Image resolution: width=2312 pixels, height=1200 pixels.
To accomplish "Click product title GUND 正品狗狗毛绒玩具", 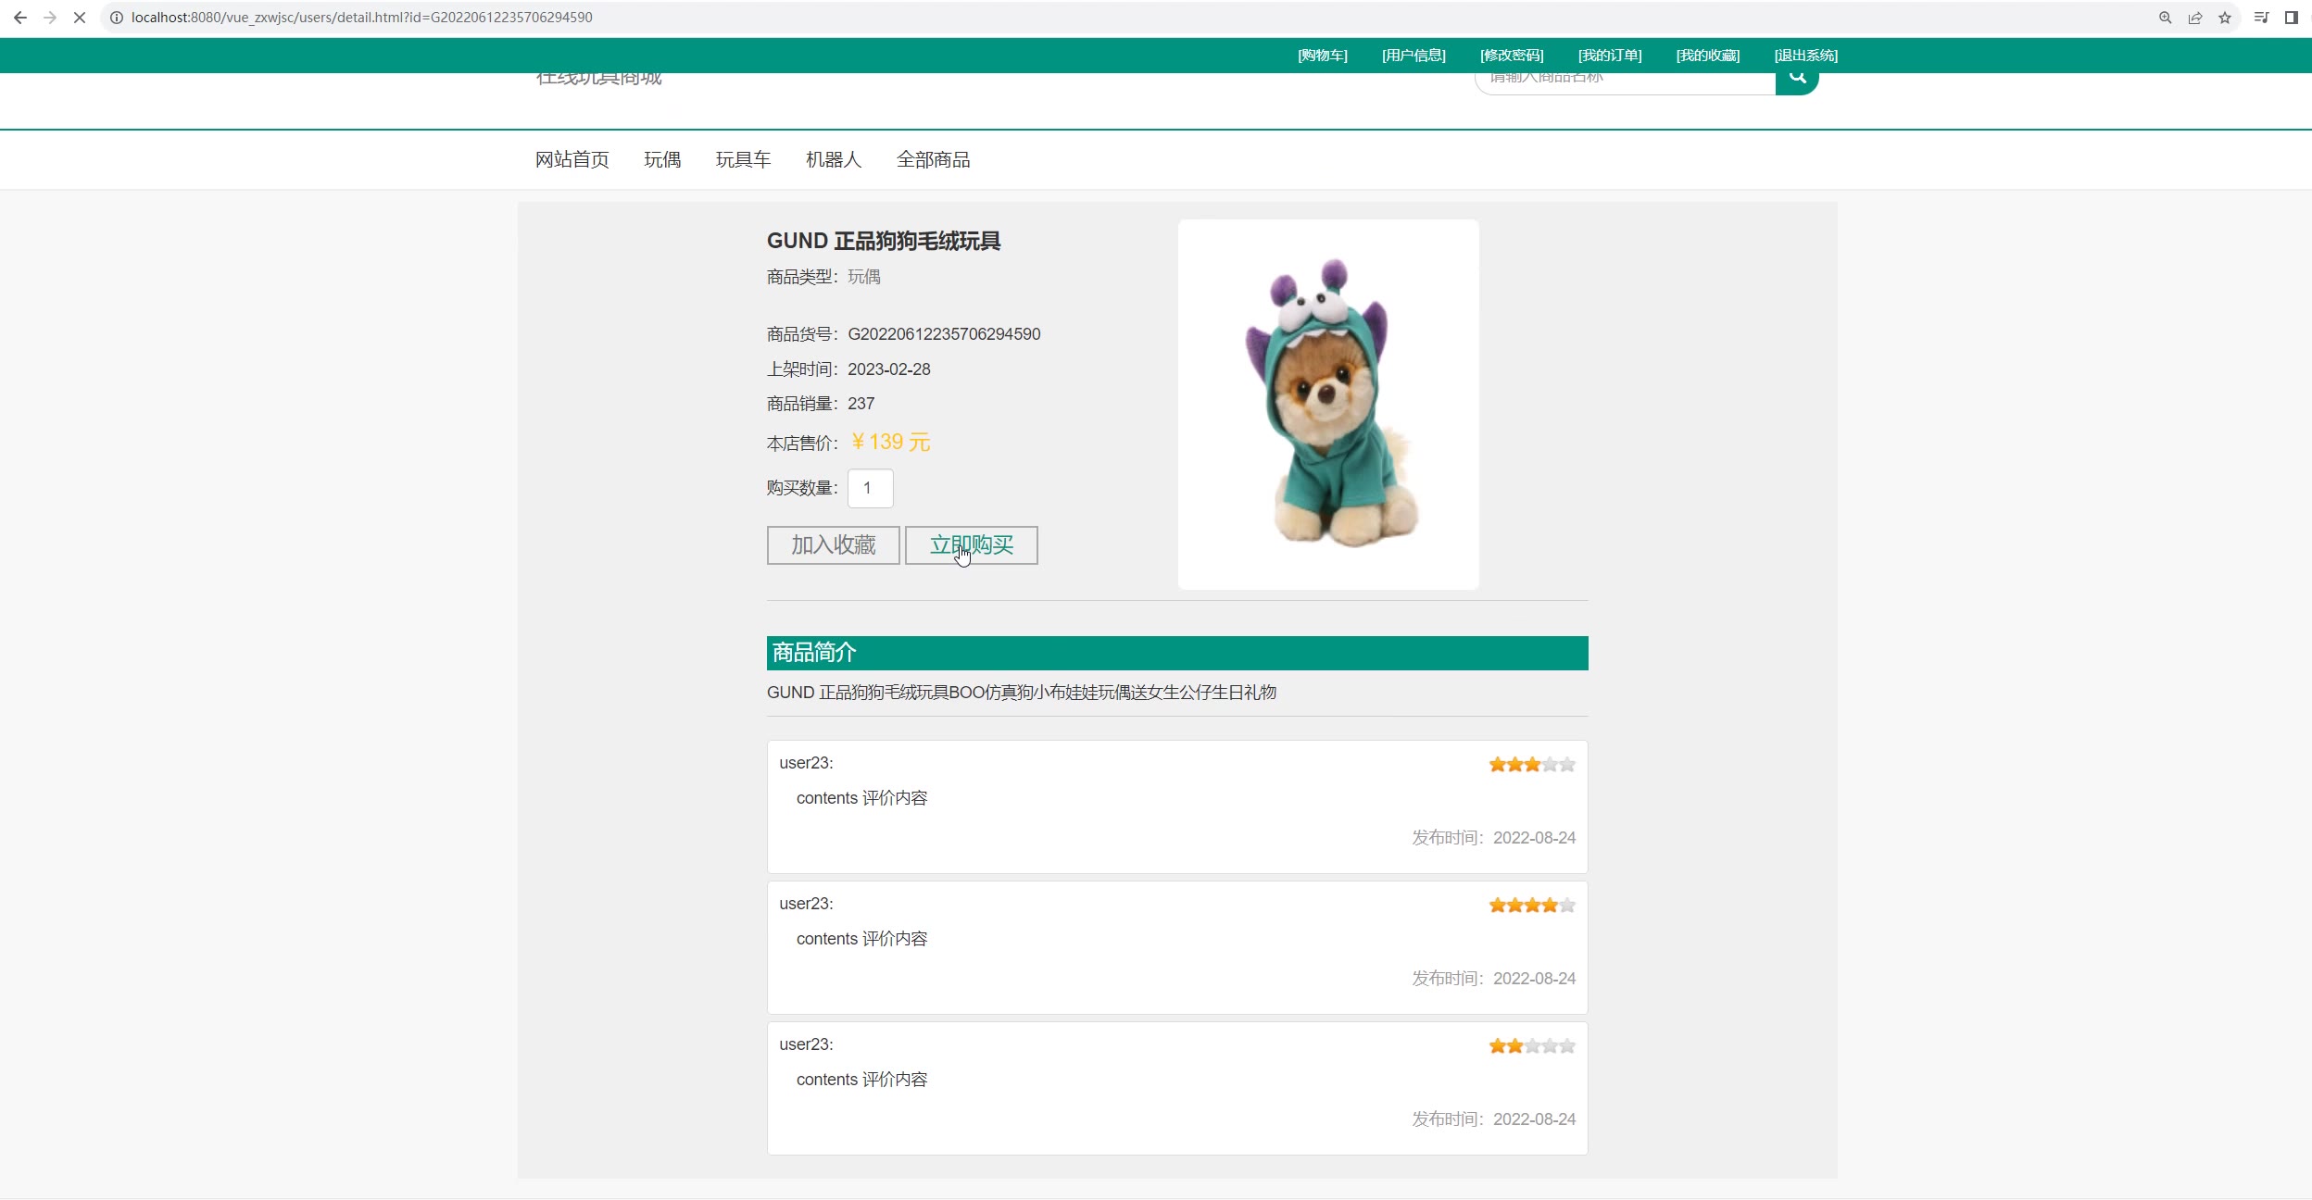I will coord(884,242).
